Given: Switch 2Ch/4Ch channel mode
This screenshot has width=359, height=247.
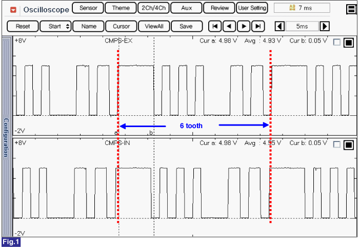Looking at the screenshot, I should [154, 8].
